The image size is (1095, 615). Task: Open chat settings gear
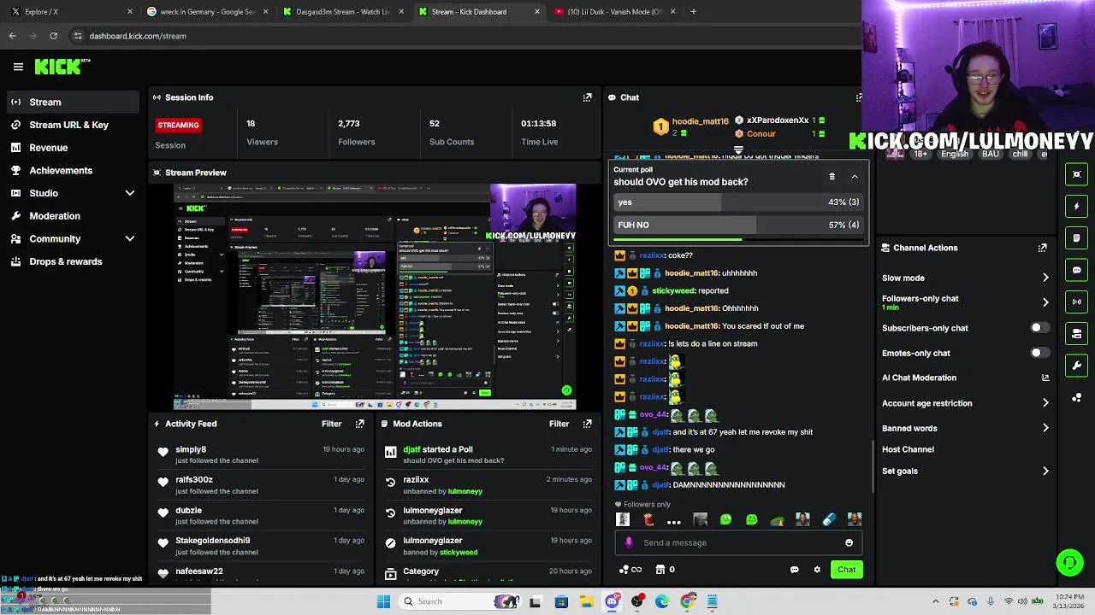point(817,570)
